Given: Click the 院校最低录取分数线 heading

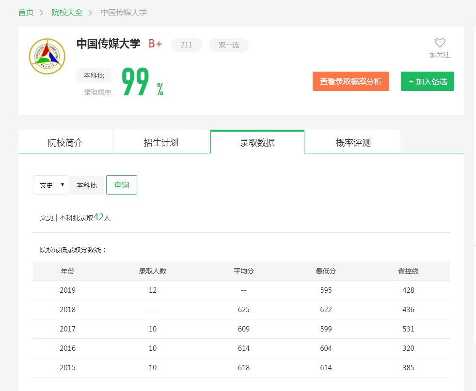Looking at the screenshot, I should pyautogui.click(x=73, y=250).
